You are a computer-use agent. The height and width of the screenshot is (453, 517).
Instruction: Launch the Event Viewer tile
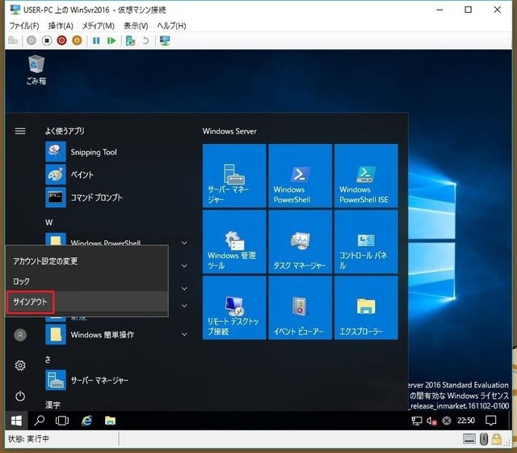click(300, 308)
